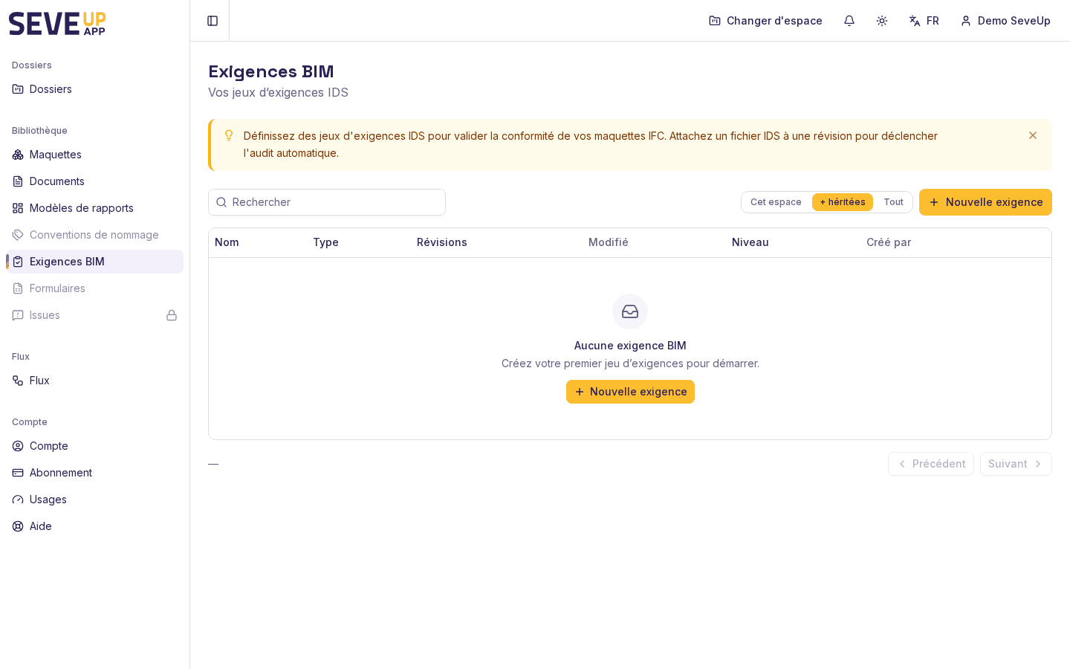Click the Issues sidebar entry

95,315
